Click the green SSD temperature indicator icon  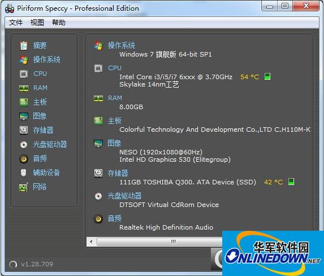pos(291,182)
